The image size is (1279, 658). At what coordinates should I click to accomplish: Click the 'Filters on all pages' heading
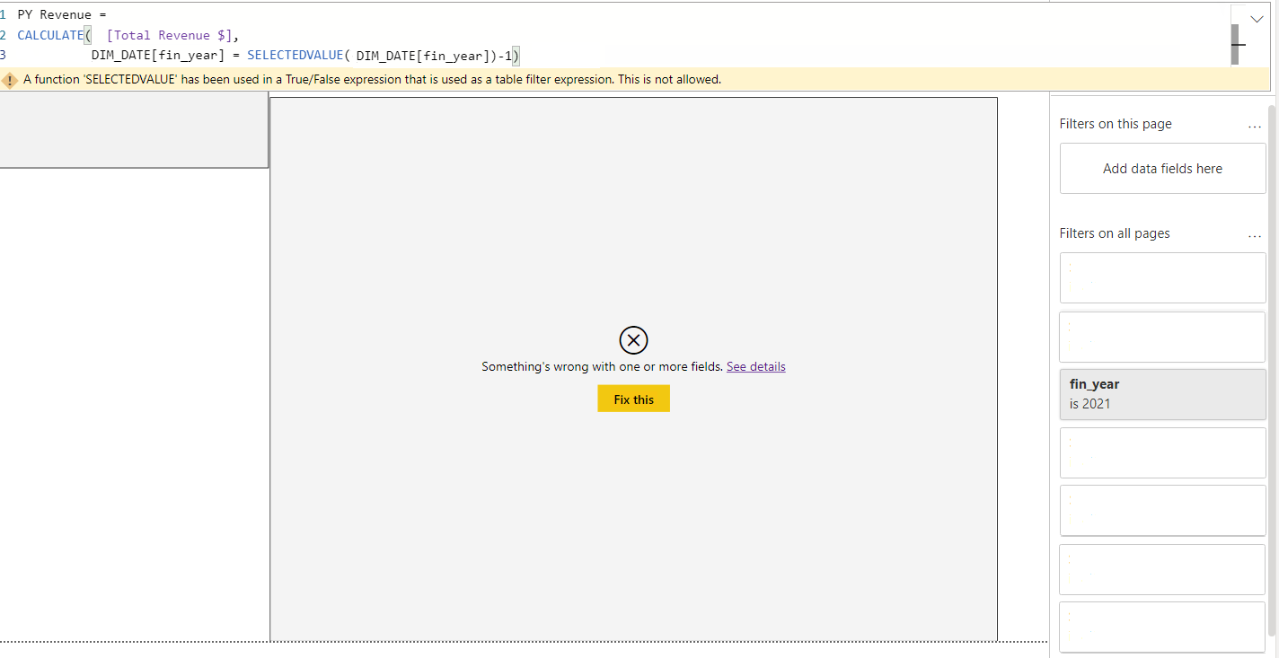click(1115, 233)
